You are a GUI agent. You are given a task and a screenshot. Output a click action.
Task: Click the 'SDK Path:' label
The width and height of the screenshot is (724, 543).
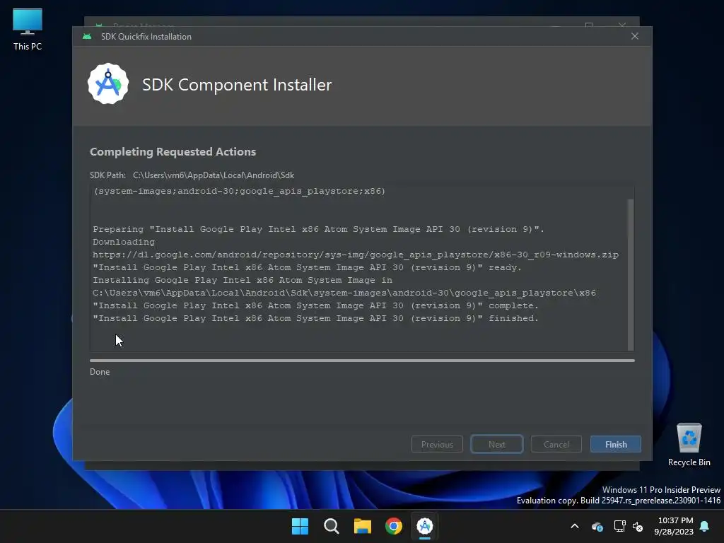click(x=107, y=175)
